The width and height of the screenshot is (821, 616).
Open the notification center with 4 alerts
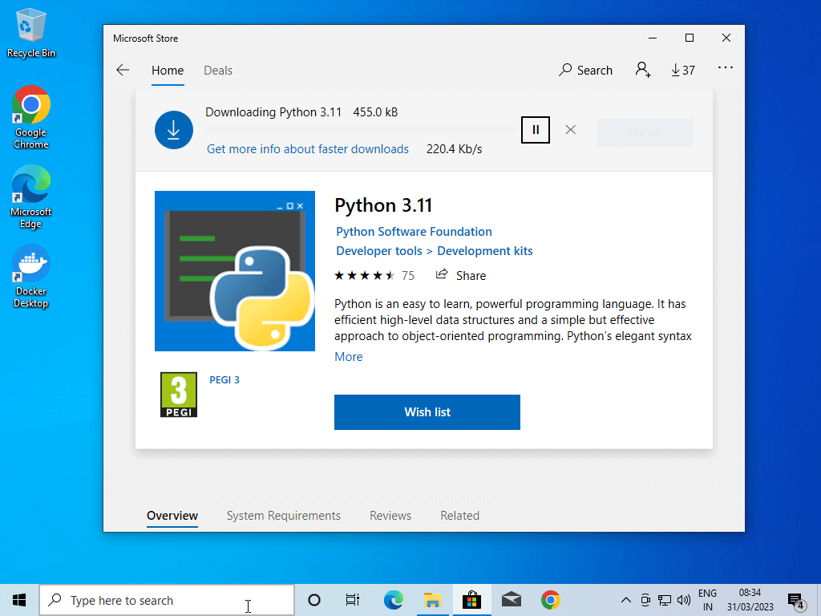796,602
